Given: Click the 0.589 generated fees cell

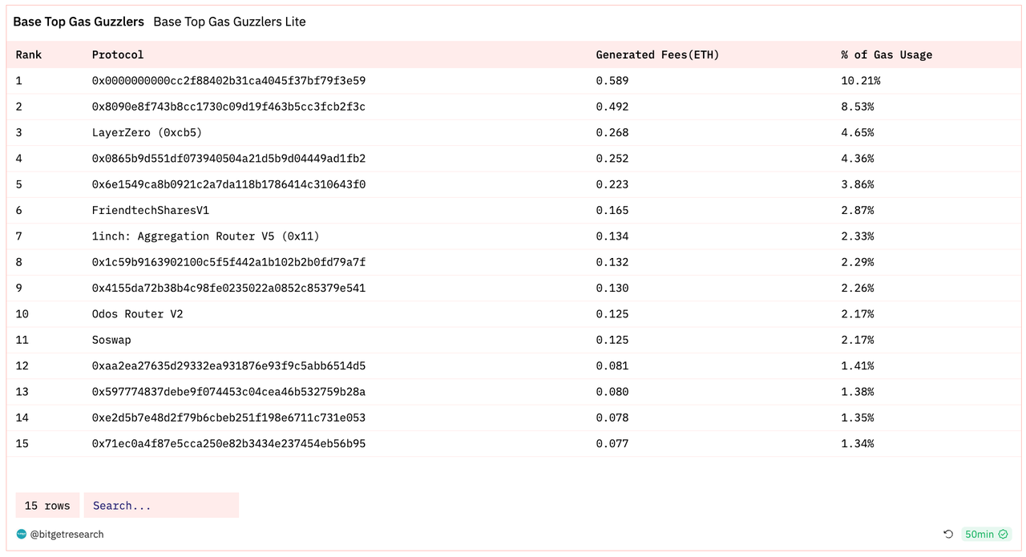Looking at the screenshot, I should 612,80.
